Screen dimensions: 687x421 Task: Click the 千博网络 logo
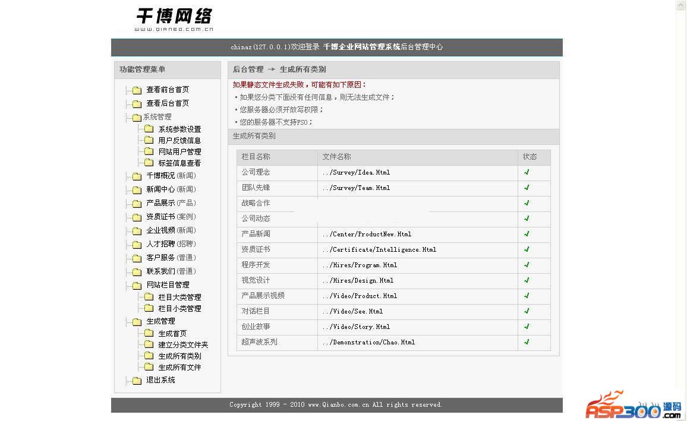point(174,19)
